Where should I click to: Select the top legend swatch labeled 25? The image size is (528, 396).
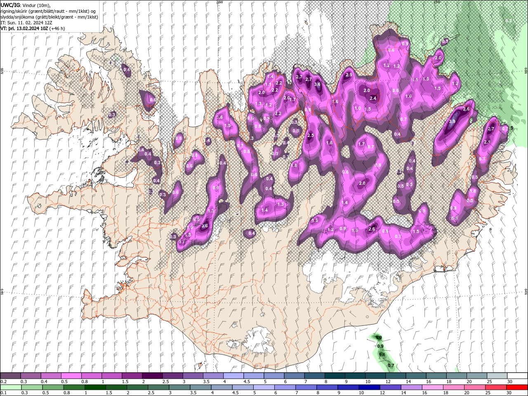tap(497, 375)
